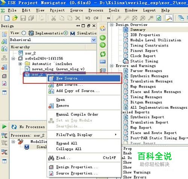
Task: Open All Implementation Messages
Action: tap(159, 108)
